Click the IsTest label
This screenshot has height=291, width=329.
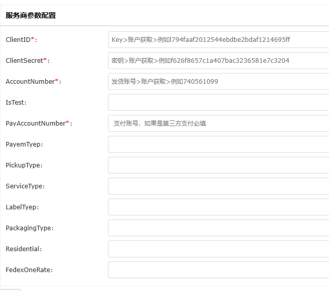click(16, 103)
